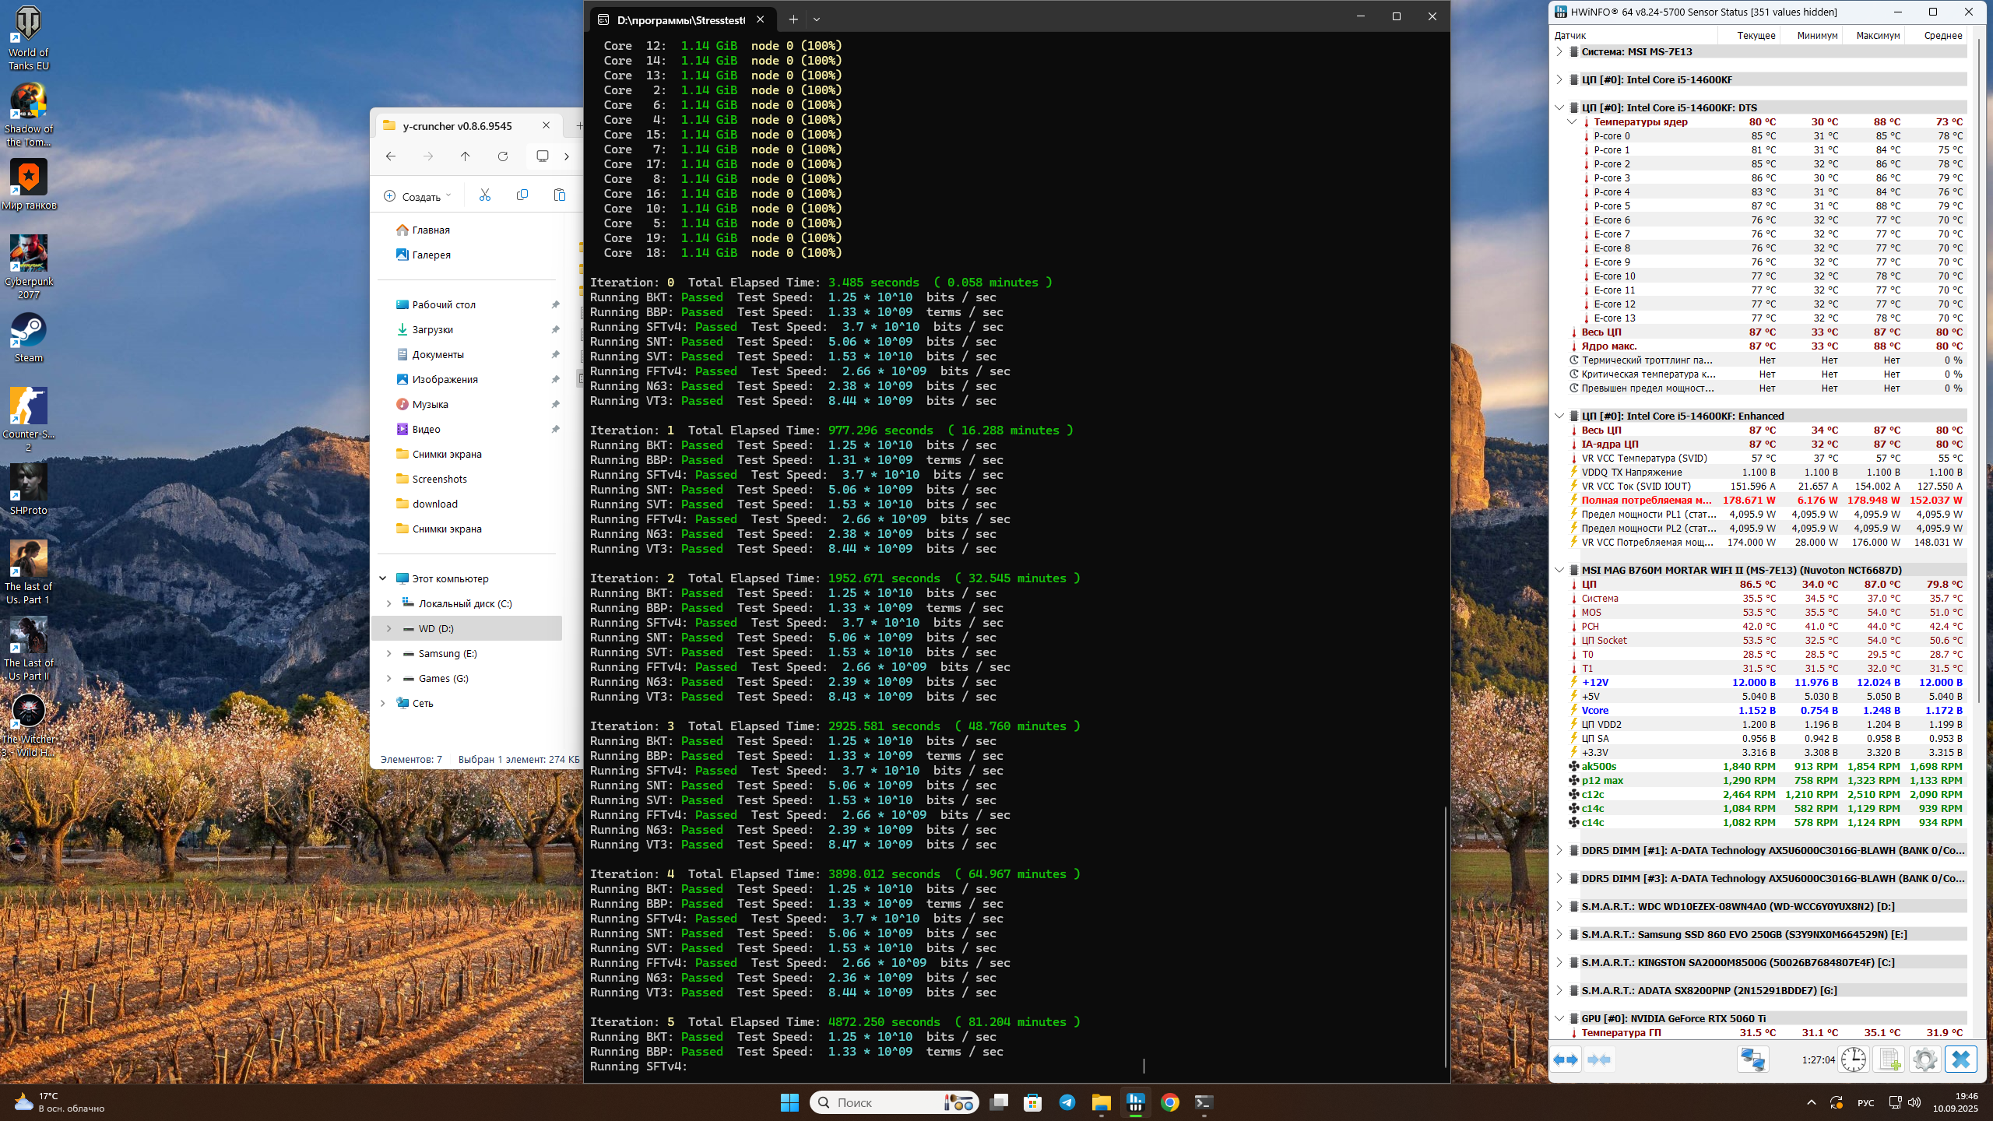Reset sensor min/max with the clock icon
The width and height of the screenshot is (1993, 1121).
(x=1854, y=1060)
